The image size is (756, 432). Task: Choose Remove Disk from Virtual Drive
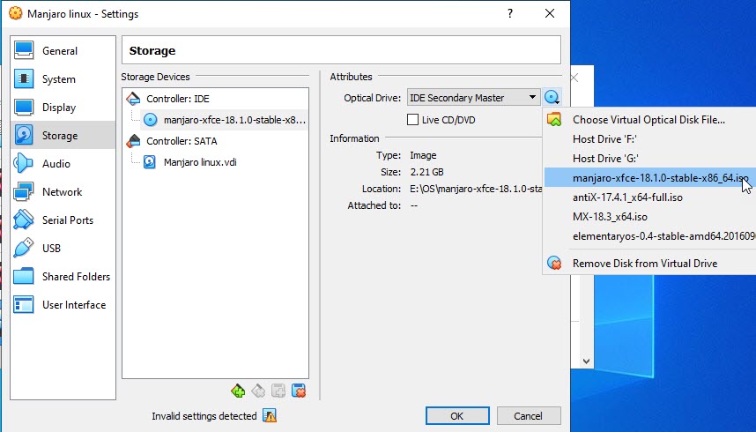649,264
